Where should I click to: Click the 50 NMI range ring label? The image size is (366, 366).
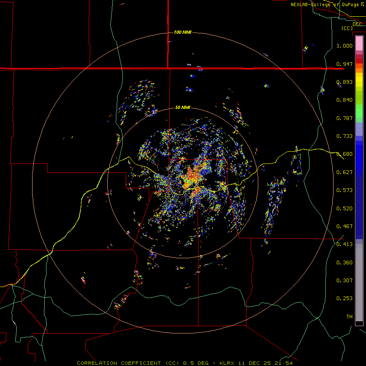pos(183,107)
